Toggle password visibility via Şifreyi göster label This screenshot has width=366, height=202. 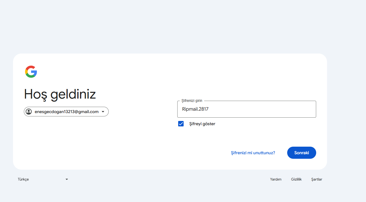[202, 124]
